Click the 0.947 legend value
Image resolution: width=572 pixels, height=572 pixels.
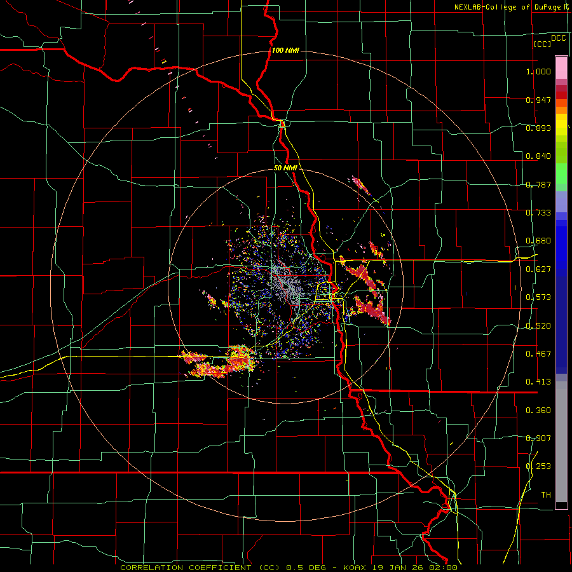[538, 100]
